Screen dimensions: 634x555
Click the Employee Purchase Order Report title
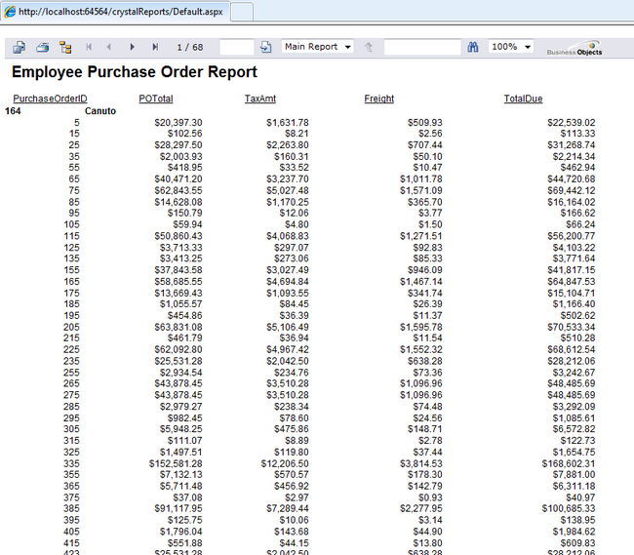(135, 72)
